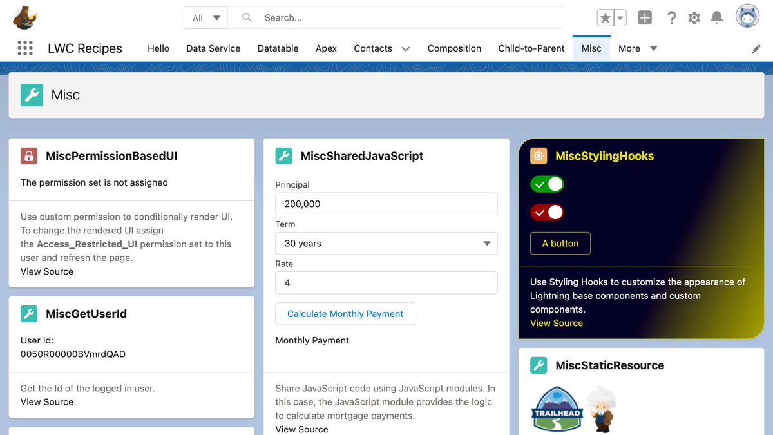Click the MiscSharedJavaScript card title

pos(362,156)
